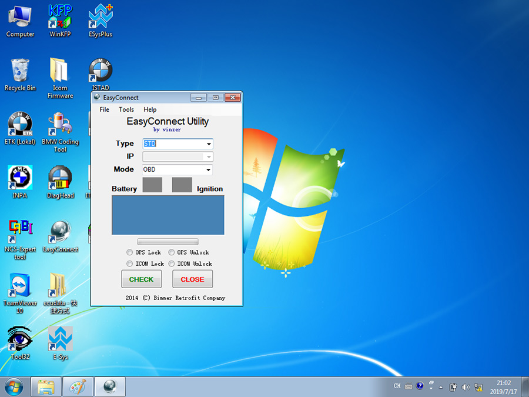
Task: Select the Recycle Bin icon
Action: tap(20, 75)
